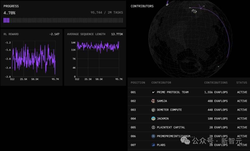Click the WeChat logo in the watermark
This screenshot has height=151, width=250.
tap(185, 141)
